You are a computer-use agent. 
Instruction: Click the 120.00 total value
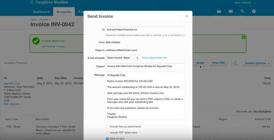(266, 83)
